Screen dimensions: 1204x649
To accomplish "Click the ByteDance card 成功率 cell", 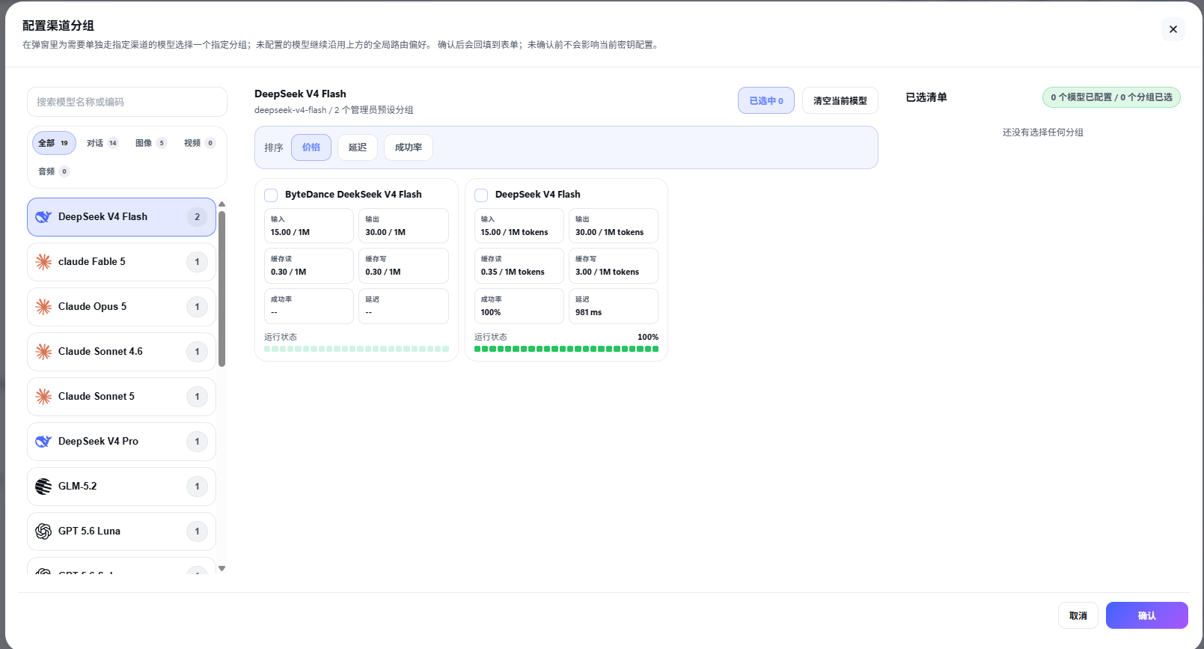I will pos(309,306).
